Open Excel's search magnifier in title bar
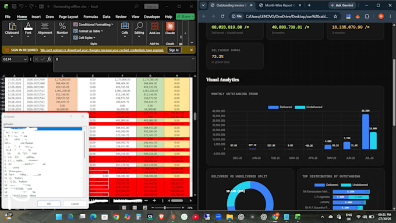Viewport: 396px width, 223px height. coord(136,6)
